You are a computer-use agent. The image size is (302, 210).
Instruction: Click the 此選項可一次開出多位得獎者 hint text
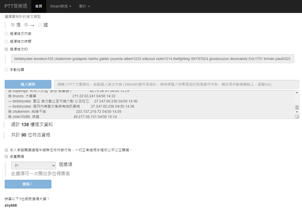click(40, 174)
